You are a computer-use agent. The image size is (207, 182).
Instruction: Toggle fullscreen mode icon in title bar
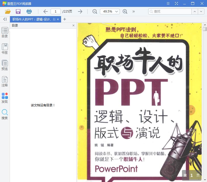[x=176, y=3]
